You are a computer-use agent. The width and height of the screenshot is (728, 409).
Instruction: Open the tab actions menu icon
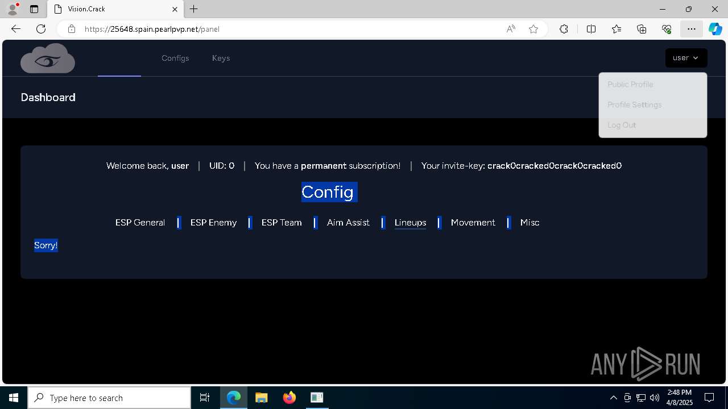click(x=34, y=9)
